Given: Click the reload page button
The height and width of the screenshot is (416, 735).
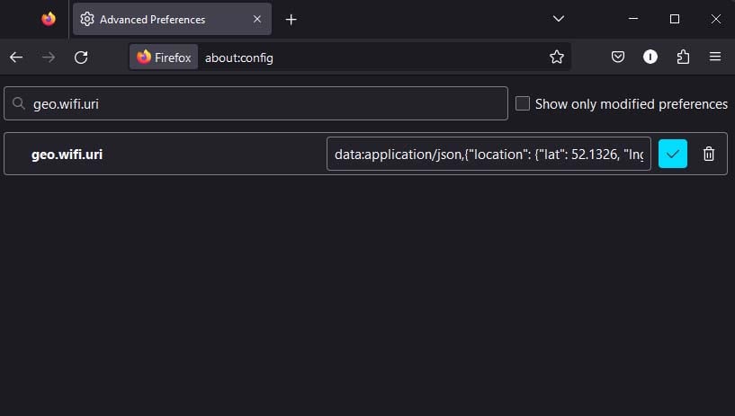Looking at the screenshot, I should [81, 58].
